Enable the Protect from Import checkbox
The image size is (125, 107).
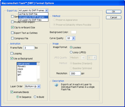(x=12, y=22)
